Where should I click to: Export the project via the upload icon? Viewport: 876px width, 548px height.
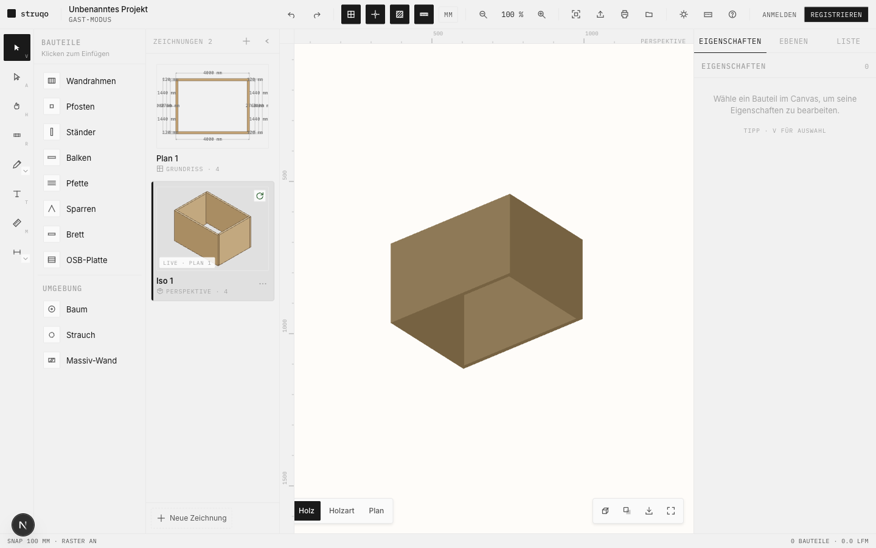click(600, 15)
